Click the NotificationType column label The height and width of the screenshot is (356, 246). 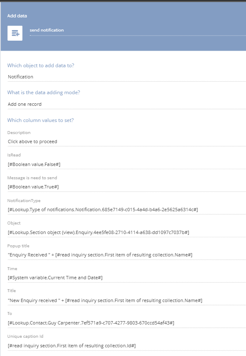24,201
